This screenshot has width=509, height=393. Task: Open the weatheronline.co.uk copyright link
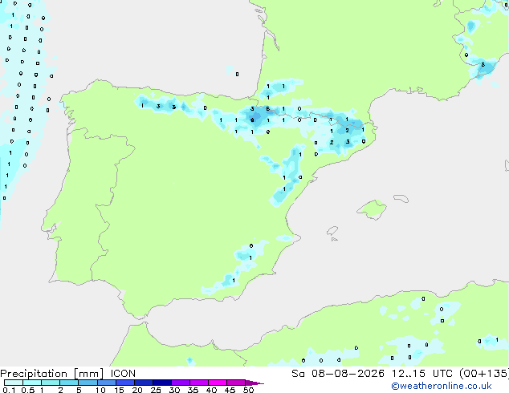pyautogui.click(x=442, y=386)
